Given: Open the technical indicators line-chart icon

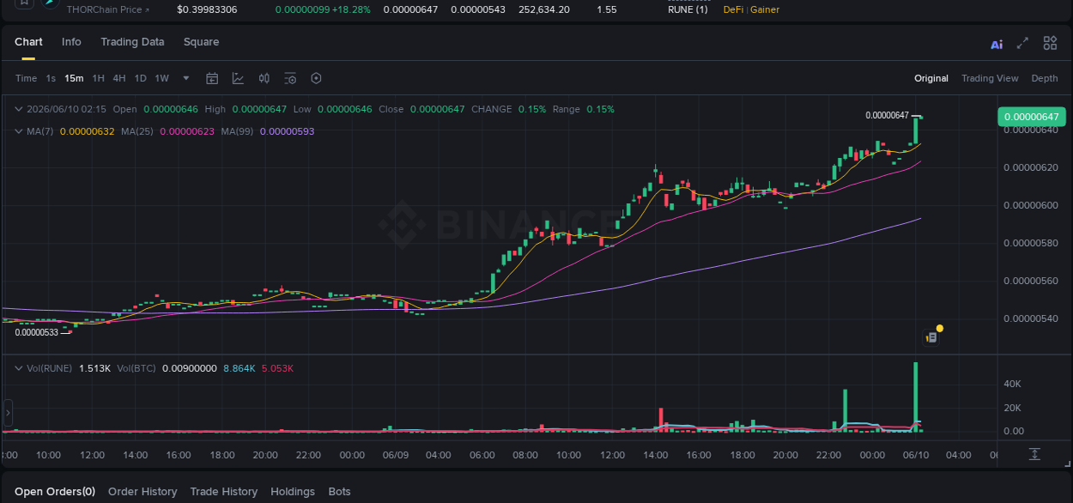Looking at the screenshot, I should tap(238, 78).
